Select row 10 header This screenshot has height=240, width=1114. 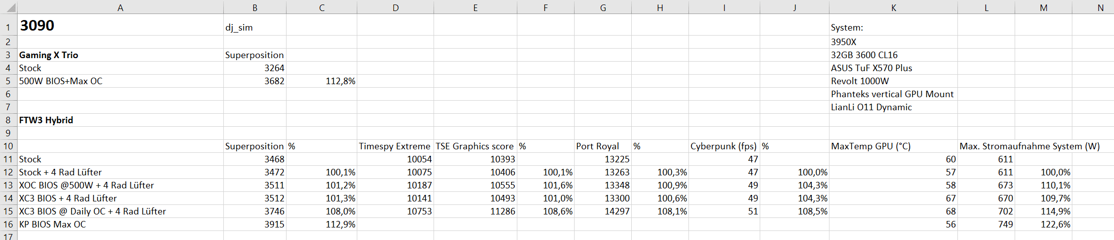click(8, 146)
